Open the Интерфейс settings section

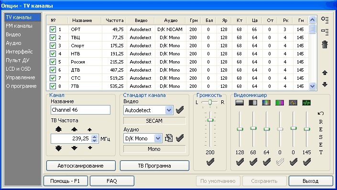19,52
